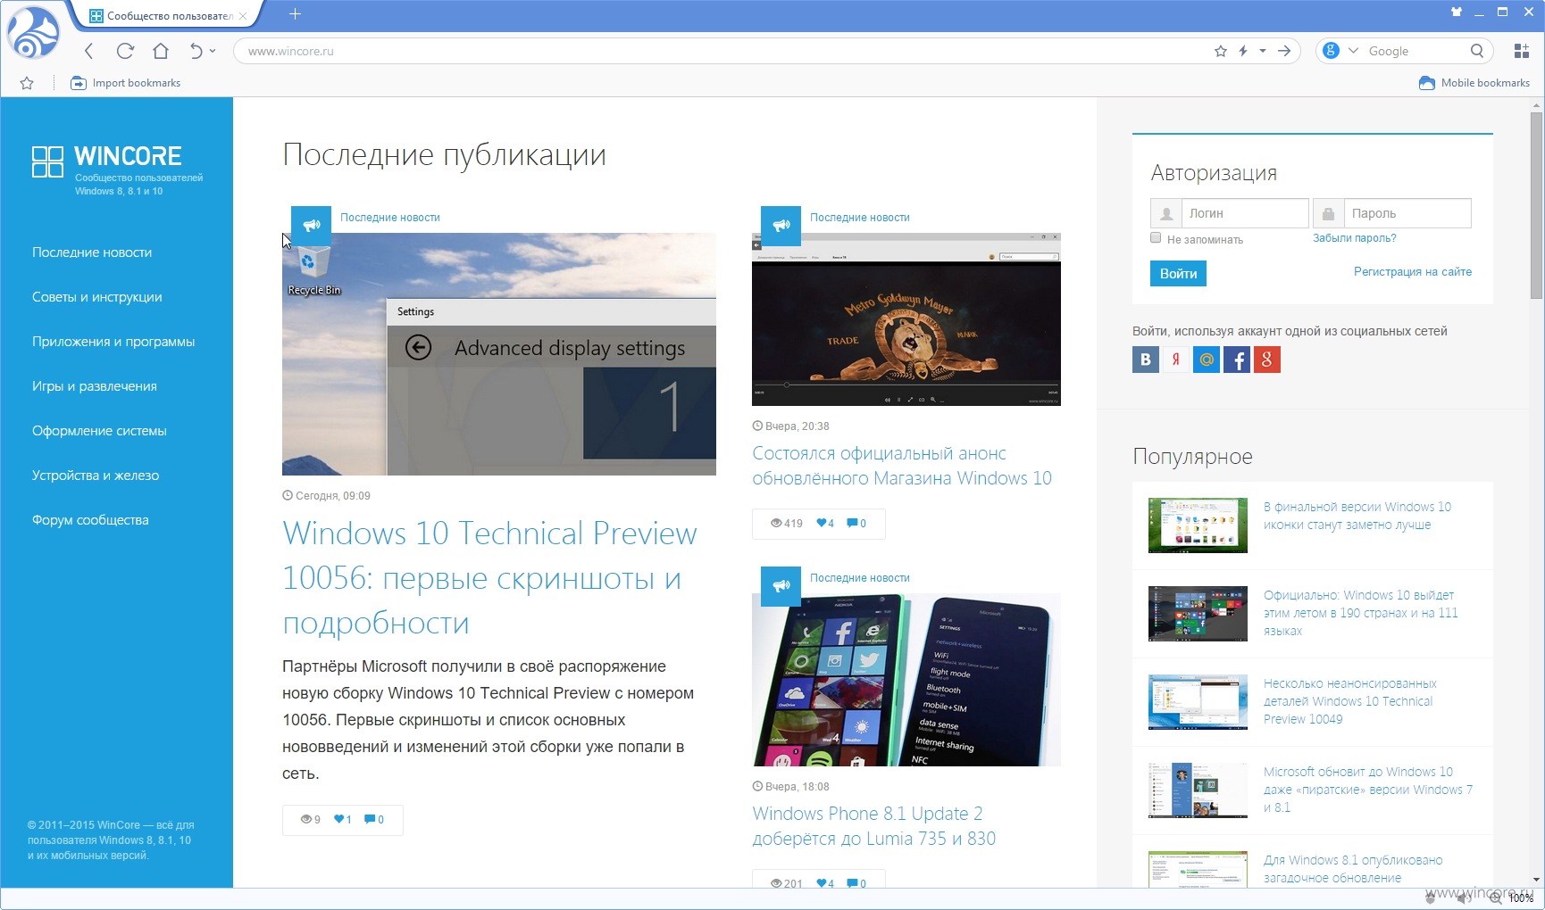
Task: Open the Metro Goldwyn Mayer article image
Action: 906,319
